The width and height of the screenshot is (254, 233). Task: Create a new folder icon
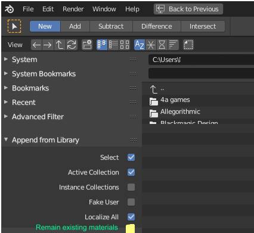87,45
